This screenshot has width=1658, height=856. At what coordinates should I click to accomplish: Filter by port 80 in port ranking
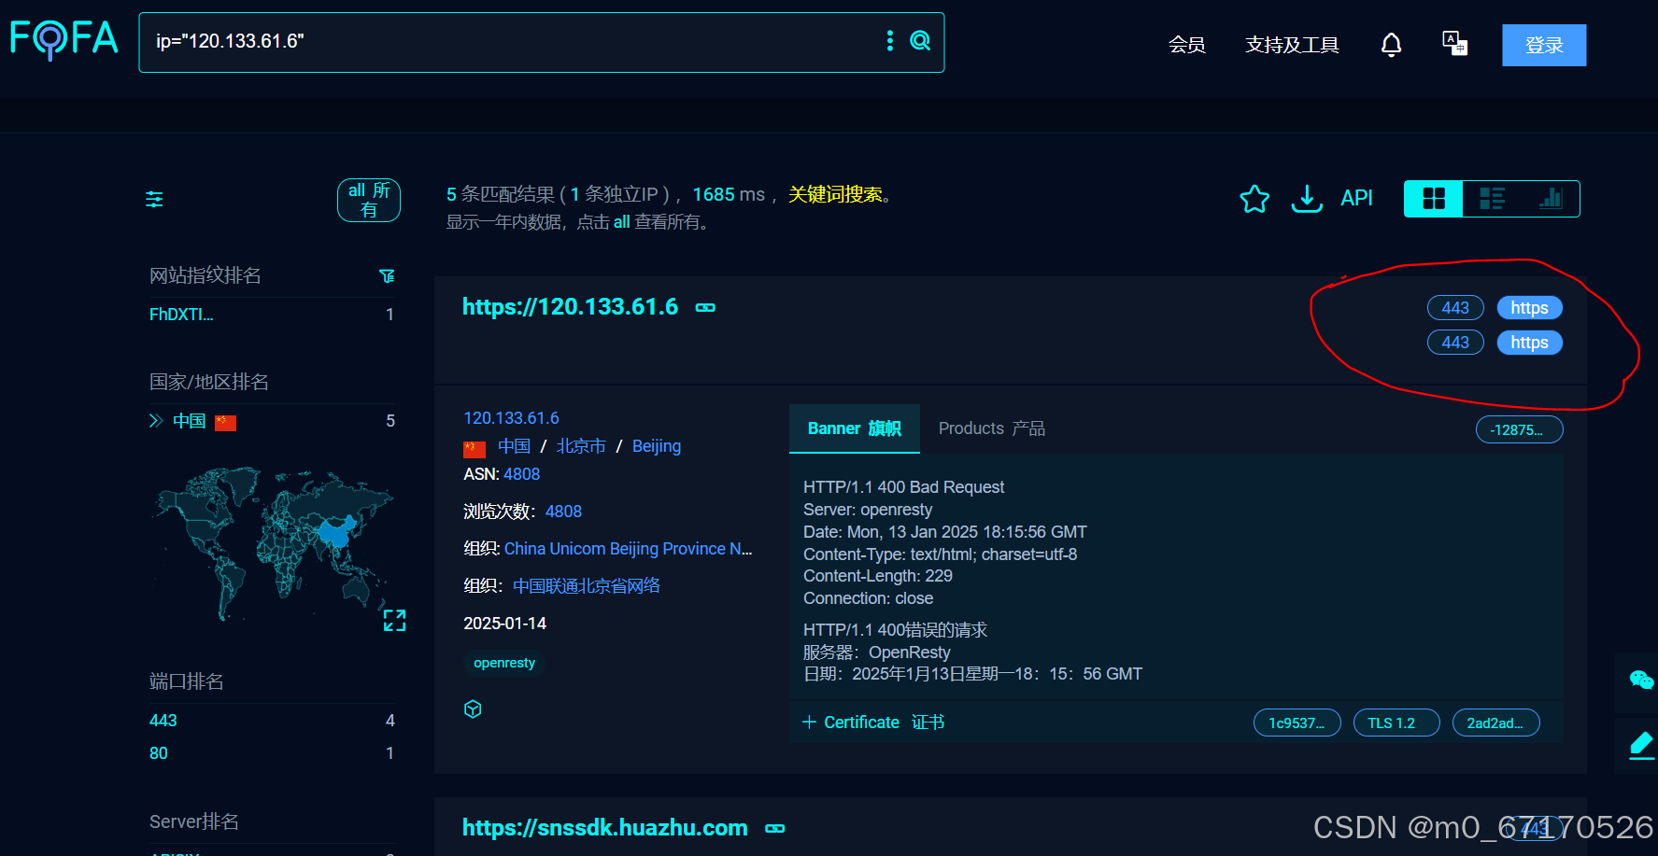tap(159, 753)
